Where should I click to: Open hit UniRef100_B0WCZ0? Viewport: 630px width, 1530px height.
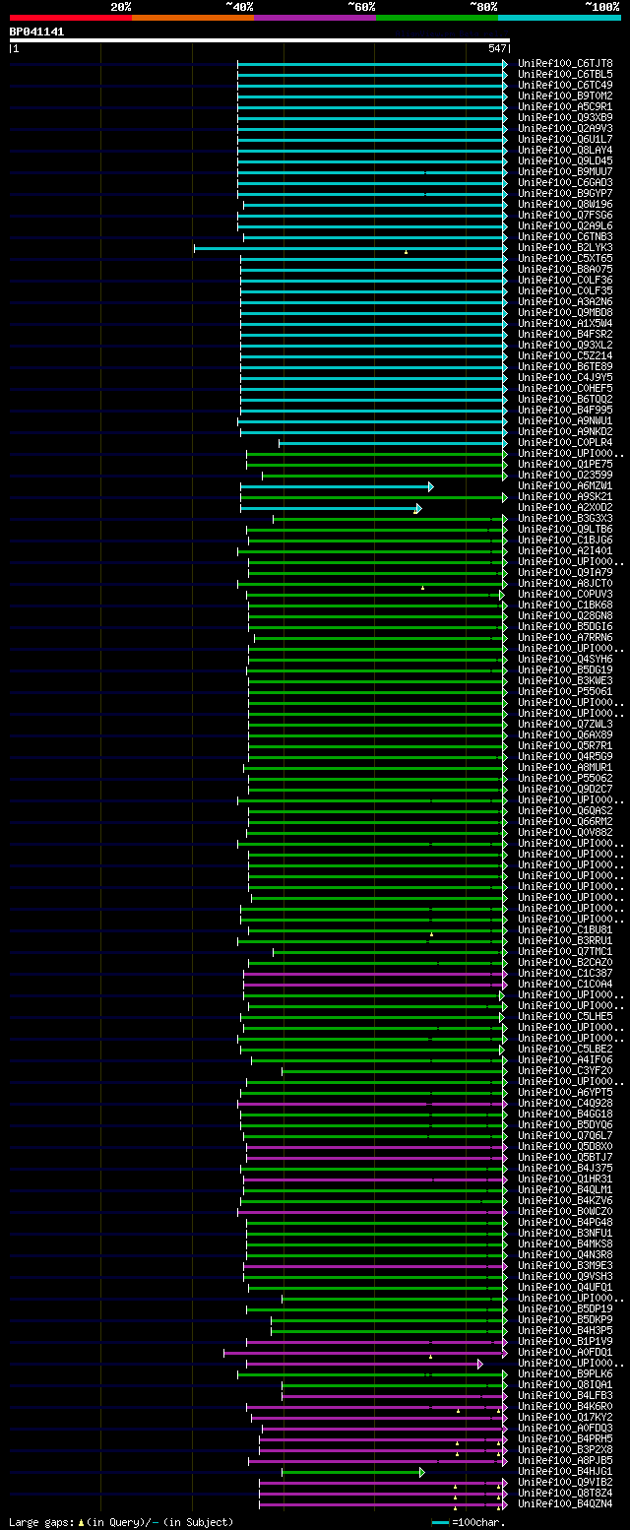(565, 1211)
